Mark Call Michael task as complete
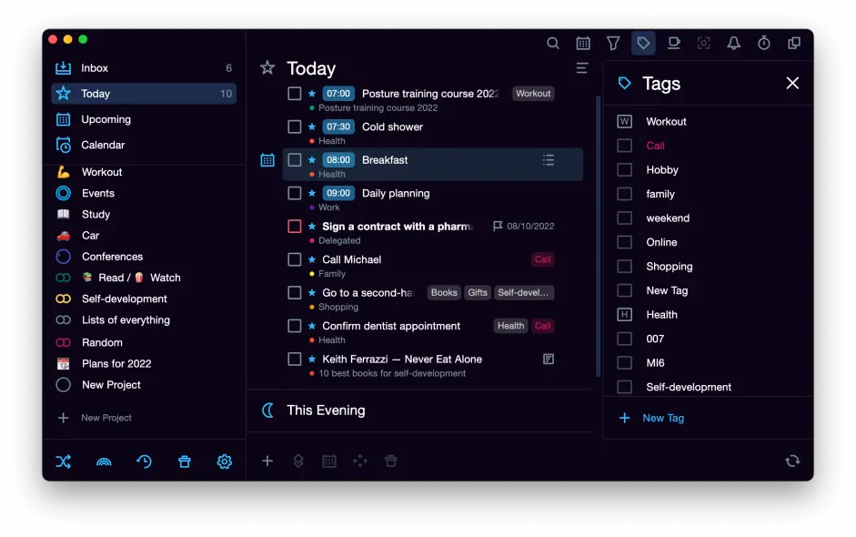 [295, 259]
